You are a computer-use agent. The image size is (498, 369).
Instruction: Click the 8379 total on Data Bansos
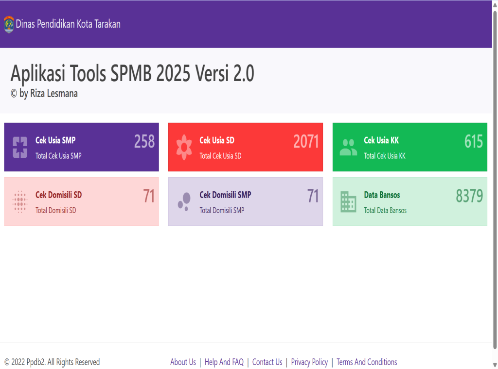[x=469, y=196]
